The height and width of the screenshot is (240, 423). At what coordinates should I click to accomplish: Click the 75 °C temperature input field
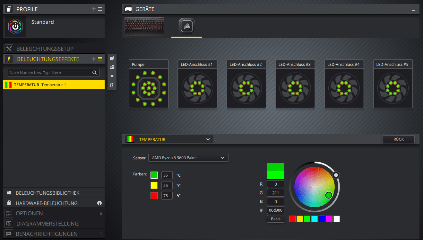coord(167,196)
